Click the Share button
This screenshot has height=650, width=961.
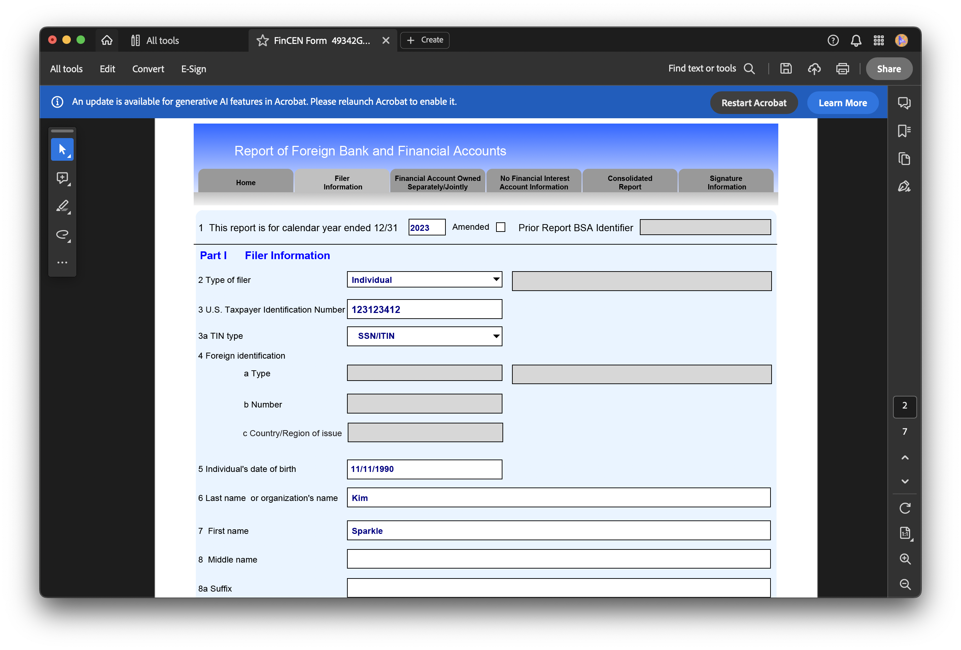(889, 69)
